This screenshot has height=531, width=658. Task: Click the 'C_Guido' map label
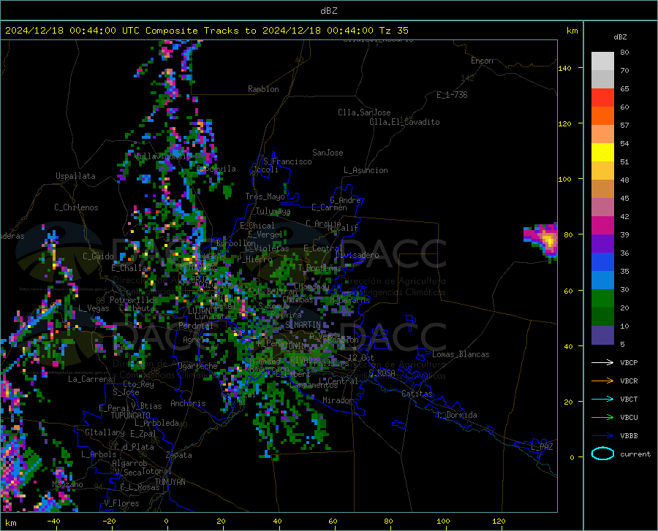click(98, 256)
